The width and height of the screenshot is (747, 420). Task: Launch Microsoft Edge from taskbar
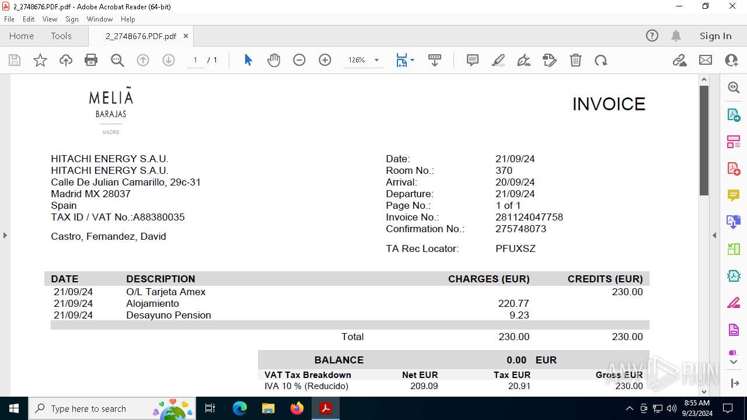240,408
